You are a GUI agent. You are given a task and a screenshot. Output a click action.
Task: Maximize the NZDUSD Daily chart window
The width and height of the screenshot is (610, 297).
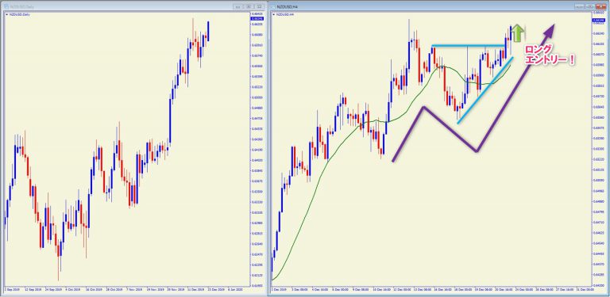click(249, 6)
